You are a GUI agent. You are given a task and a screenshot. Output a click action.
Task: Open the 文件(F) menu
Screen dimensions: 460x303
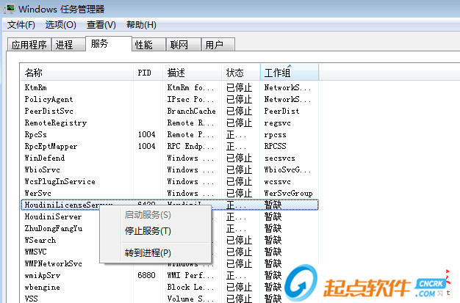(x=21, y=25)
